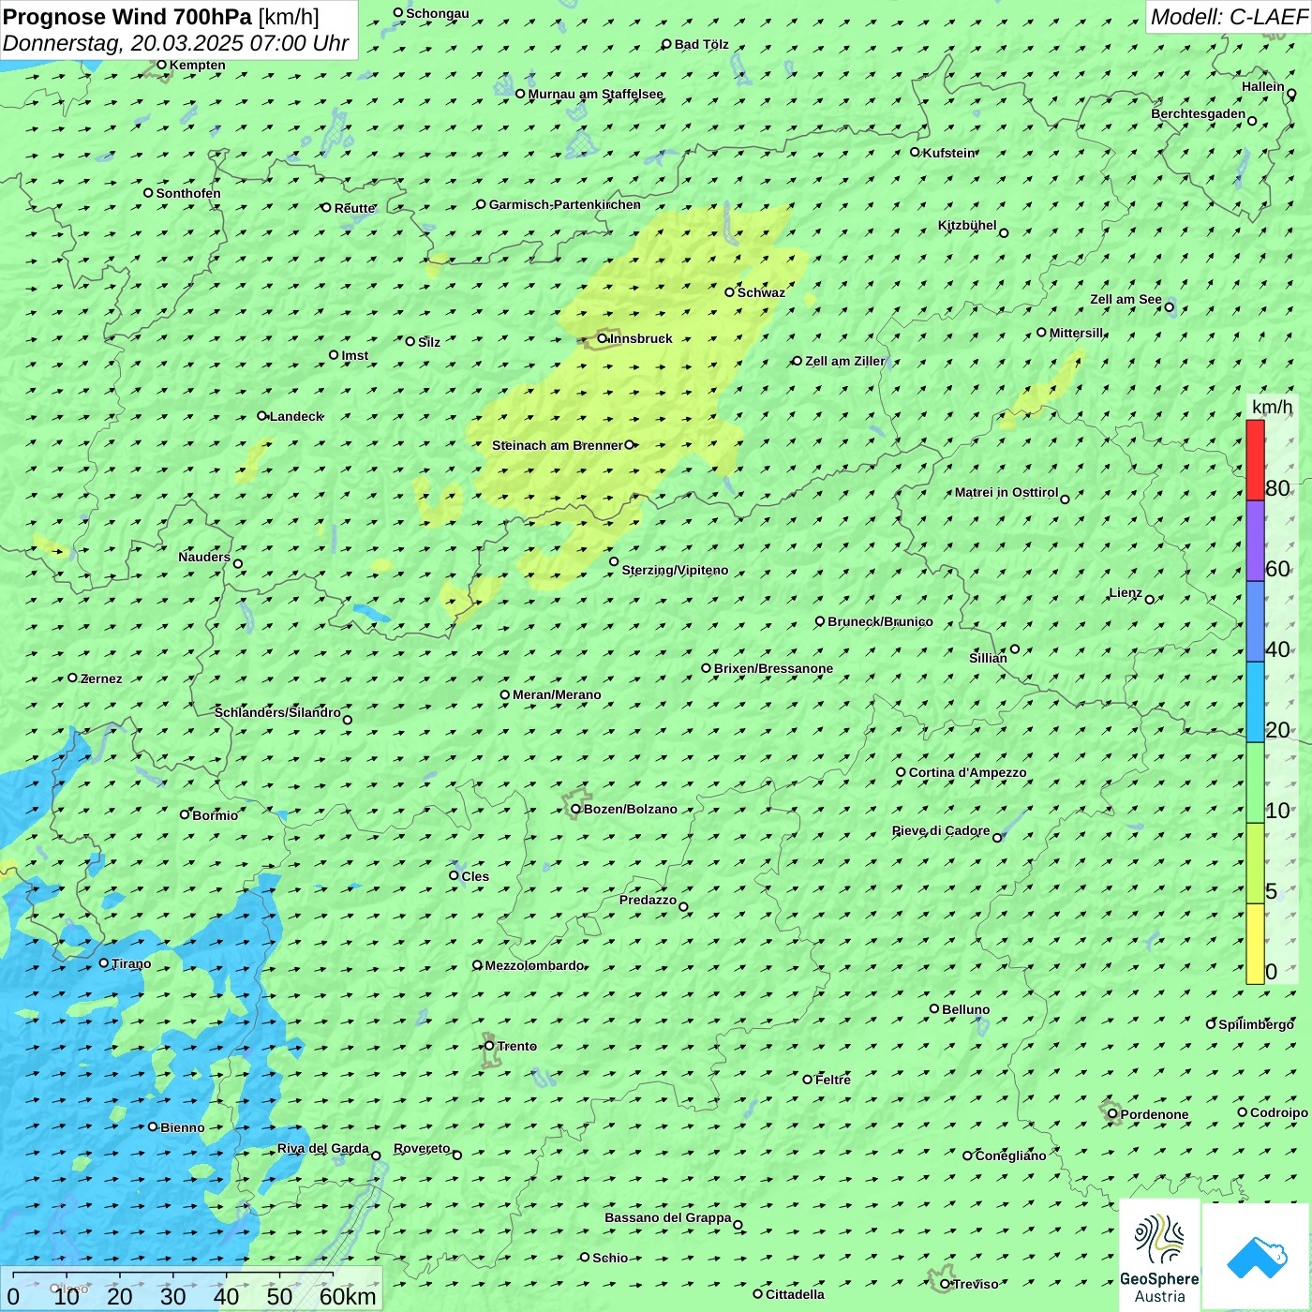Viewport: 1312px width, 1312px height.
Task: Select the red 80 km/h legend color
Action: coord(1255,460)
